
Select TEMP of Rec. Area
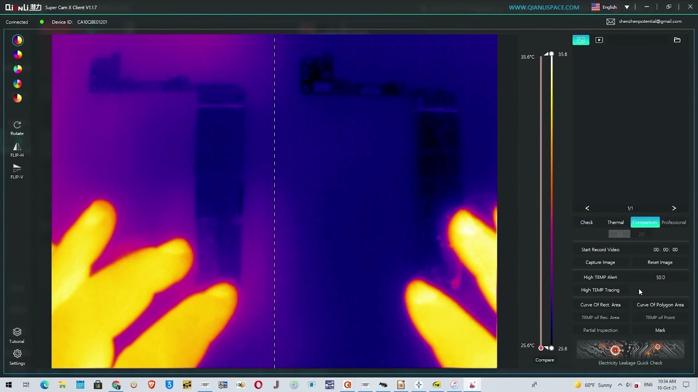pos(600,317)
